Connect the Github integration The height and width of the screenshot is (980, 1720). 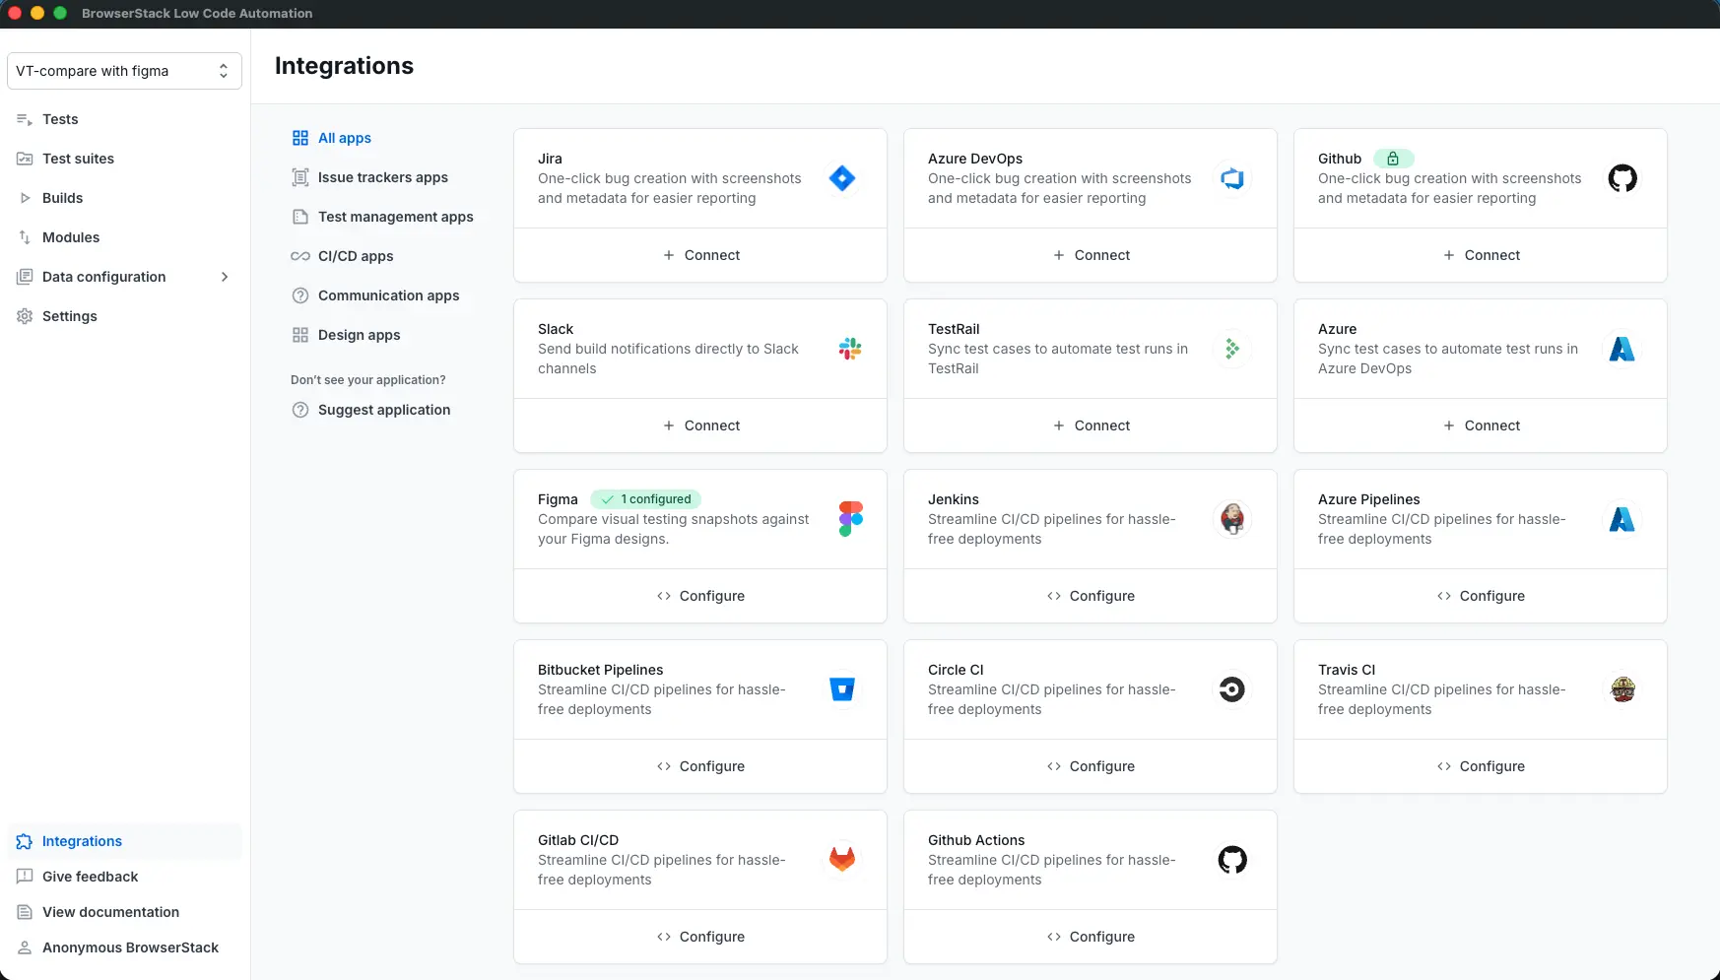[x=1481, y=255]
